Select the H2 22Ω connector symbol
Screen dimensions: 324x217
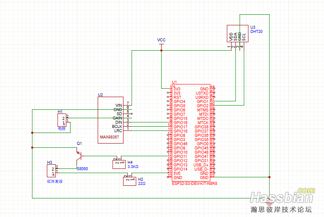coord(130,181)
